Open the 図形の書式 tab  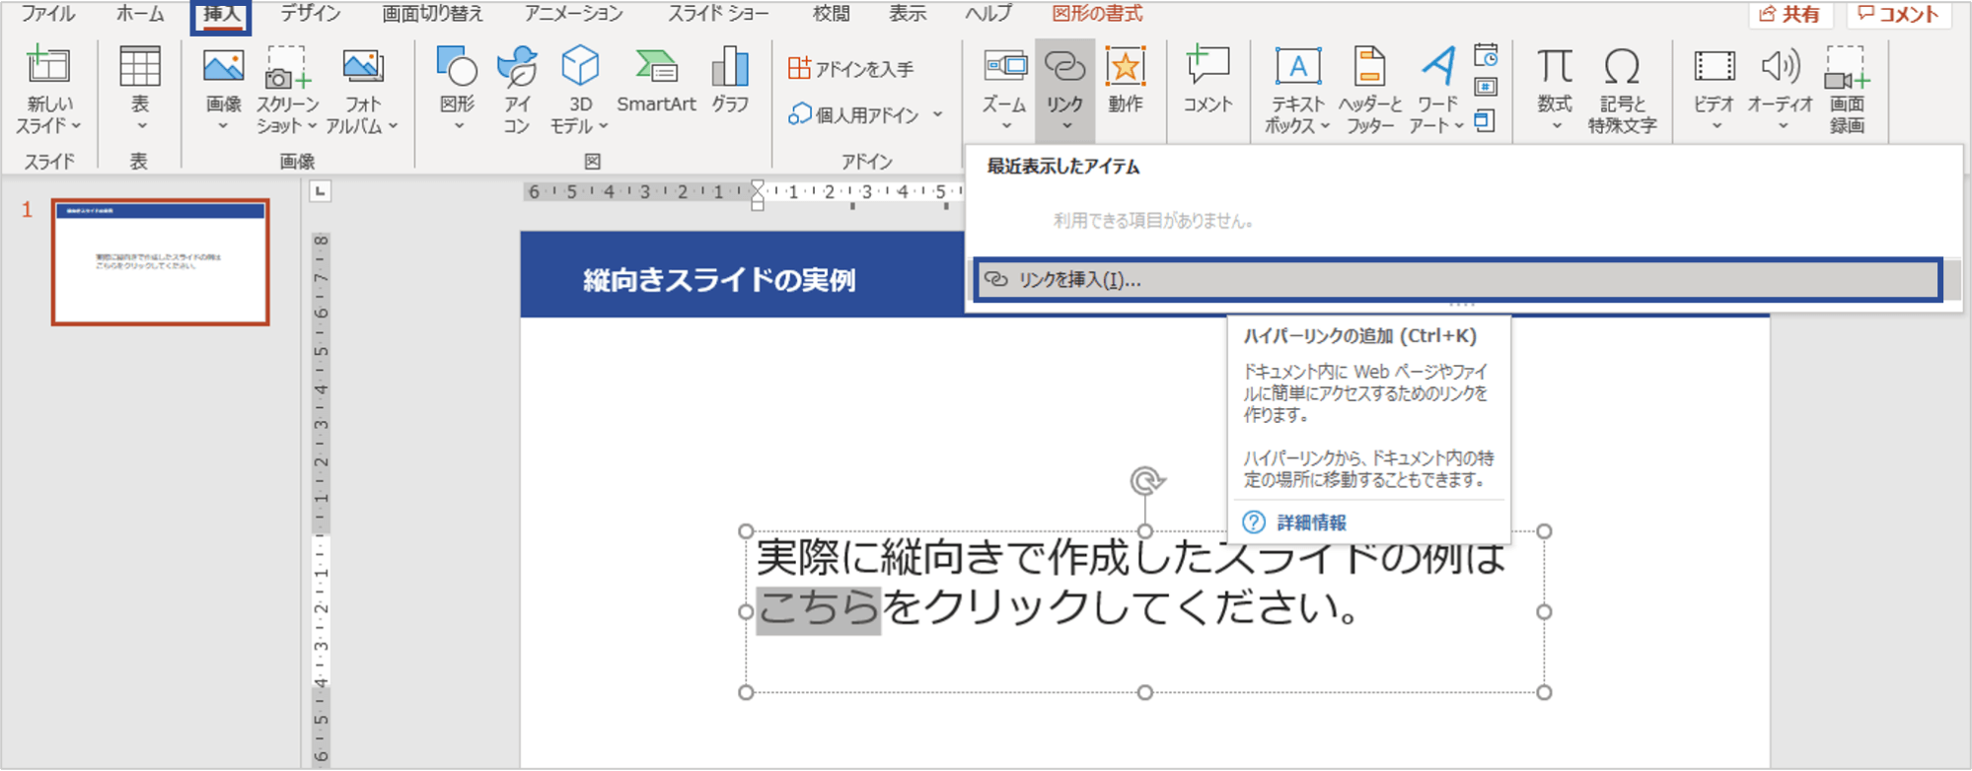[1097, 14]
